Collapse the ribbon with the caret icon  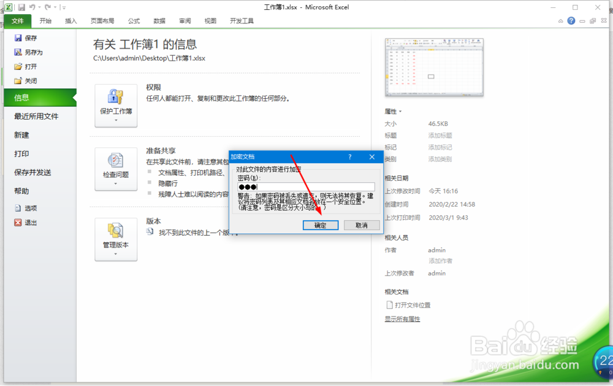pyautogui.click(x=561, y=21)
